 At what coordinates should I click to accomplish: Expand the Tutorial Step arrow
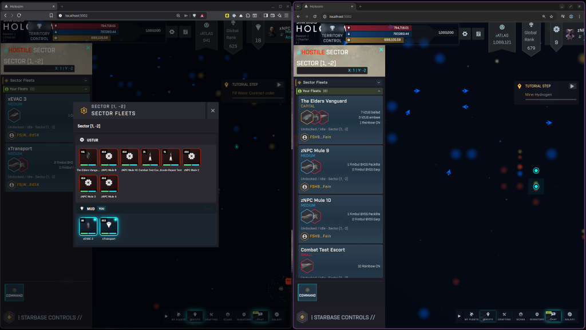pos(571,86)
